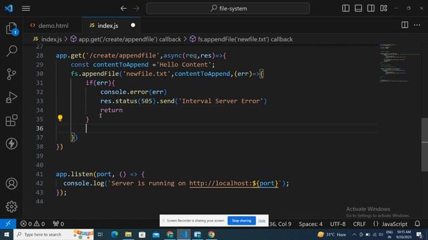This screenshot has width=428, height=240.
Task: Open the customize layout icon
Action: 383,8
